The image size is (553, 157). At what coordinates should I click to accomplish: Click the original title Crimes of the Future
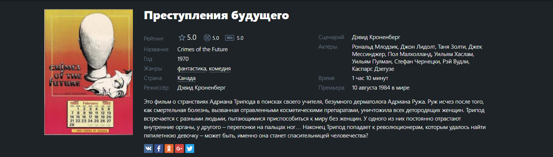[x=202, y=49]
